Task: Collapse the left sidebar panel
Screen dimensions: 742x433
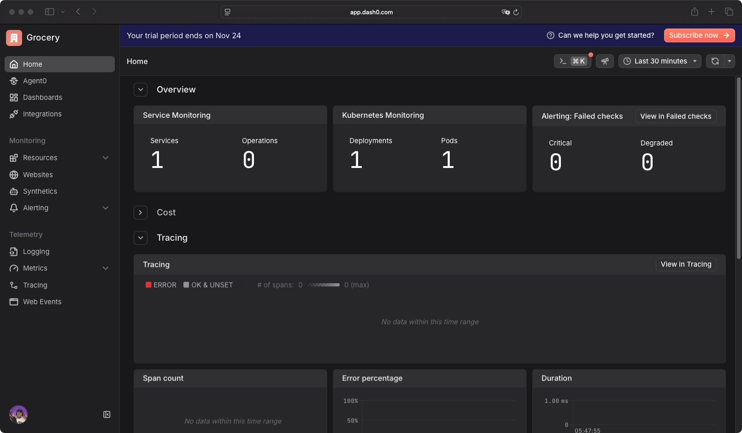Action: pyautogui.click(x=106, y=414)
